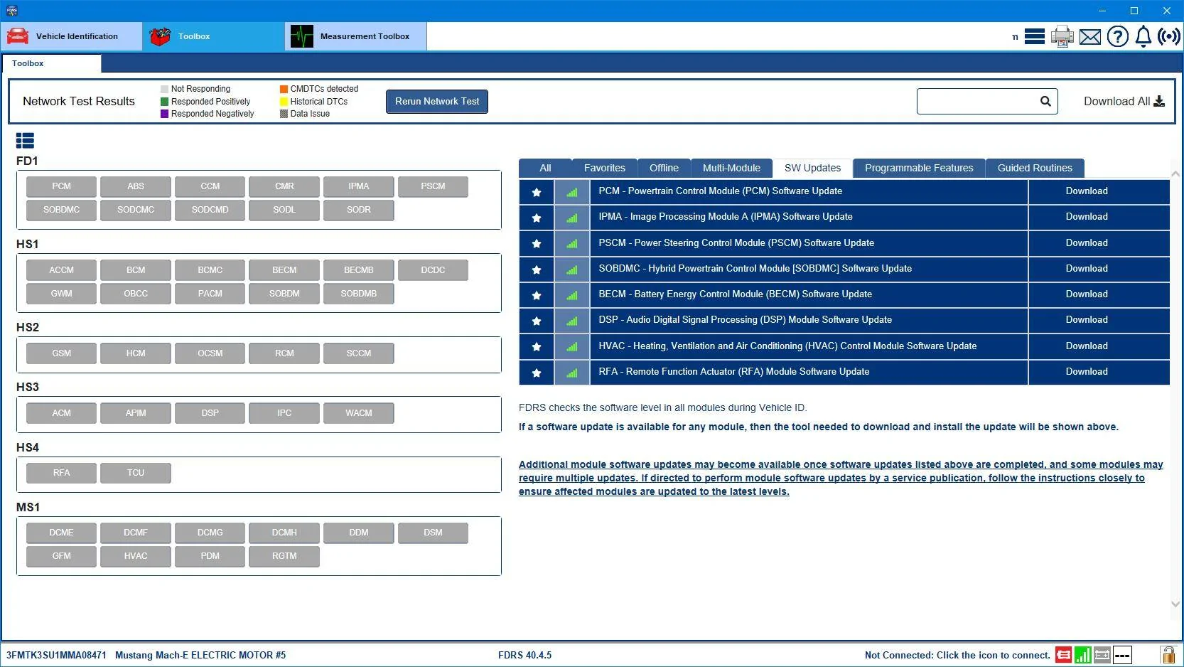Click BECM Battery Energy Control Module update row
Screen dimensions: 1184x667
(809, 294)
